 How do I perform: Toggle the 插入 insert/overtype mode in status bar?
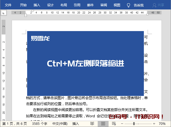[x=76, y=123]
